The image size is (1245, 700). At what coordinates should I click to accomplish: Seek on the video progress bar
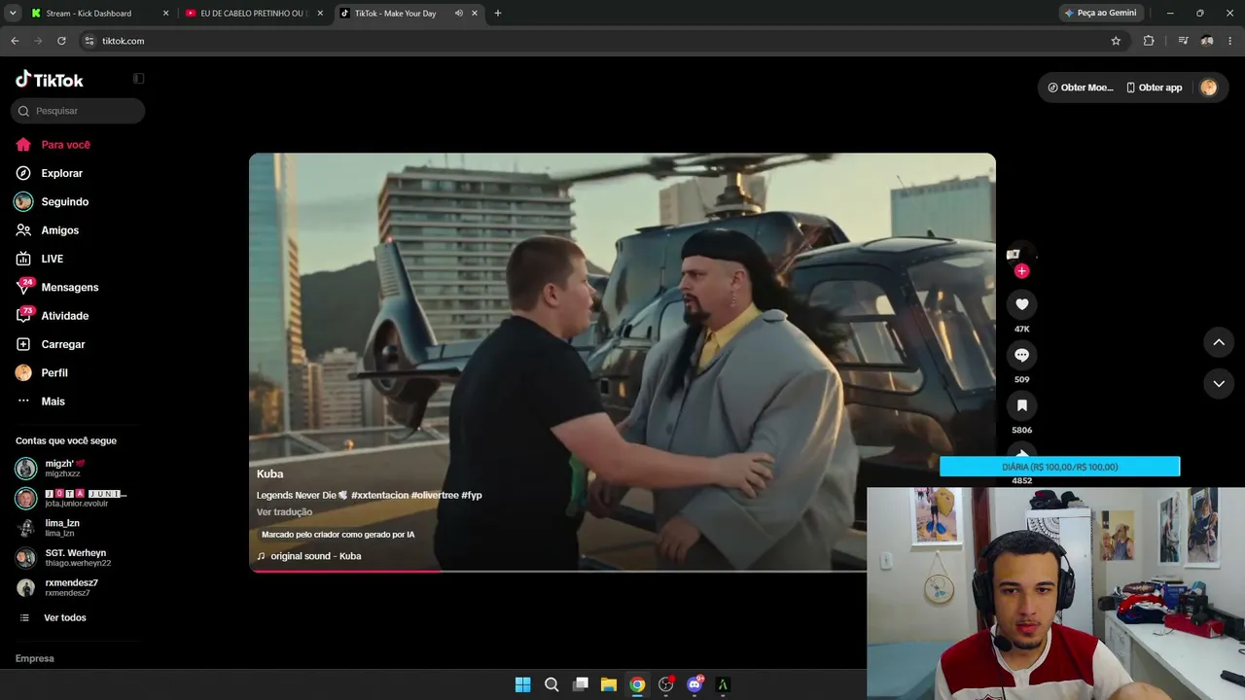(557, 571)
